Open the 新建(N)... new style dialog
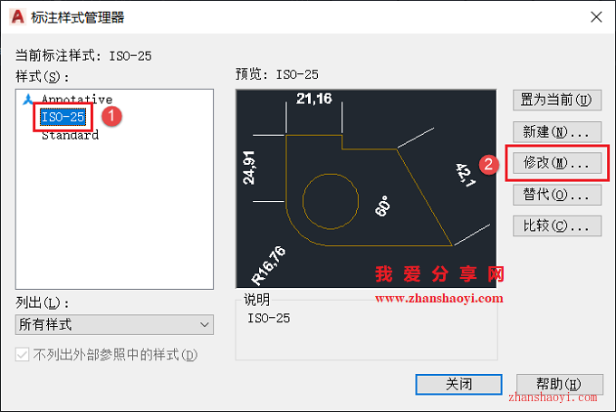Image resolution: width=616 pixels, height=412 pixels. point(557,132)
